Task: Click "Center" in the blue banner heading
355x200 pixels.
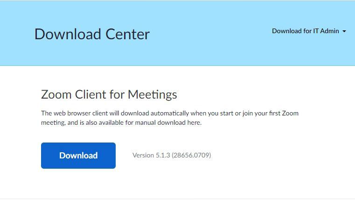Action: tap(127, 34)
